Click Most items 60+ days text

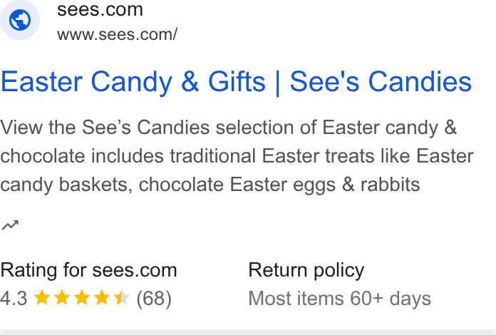[x=340, y=299]
